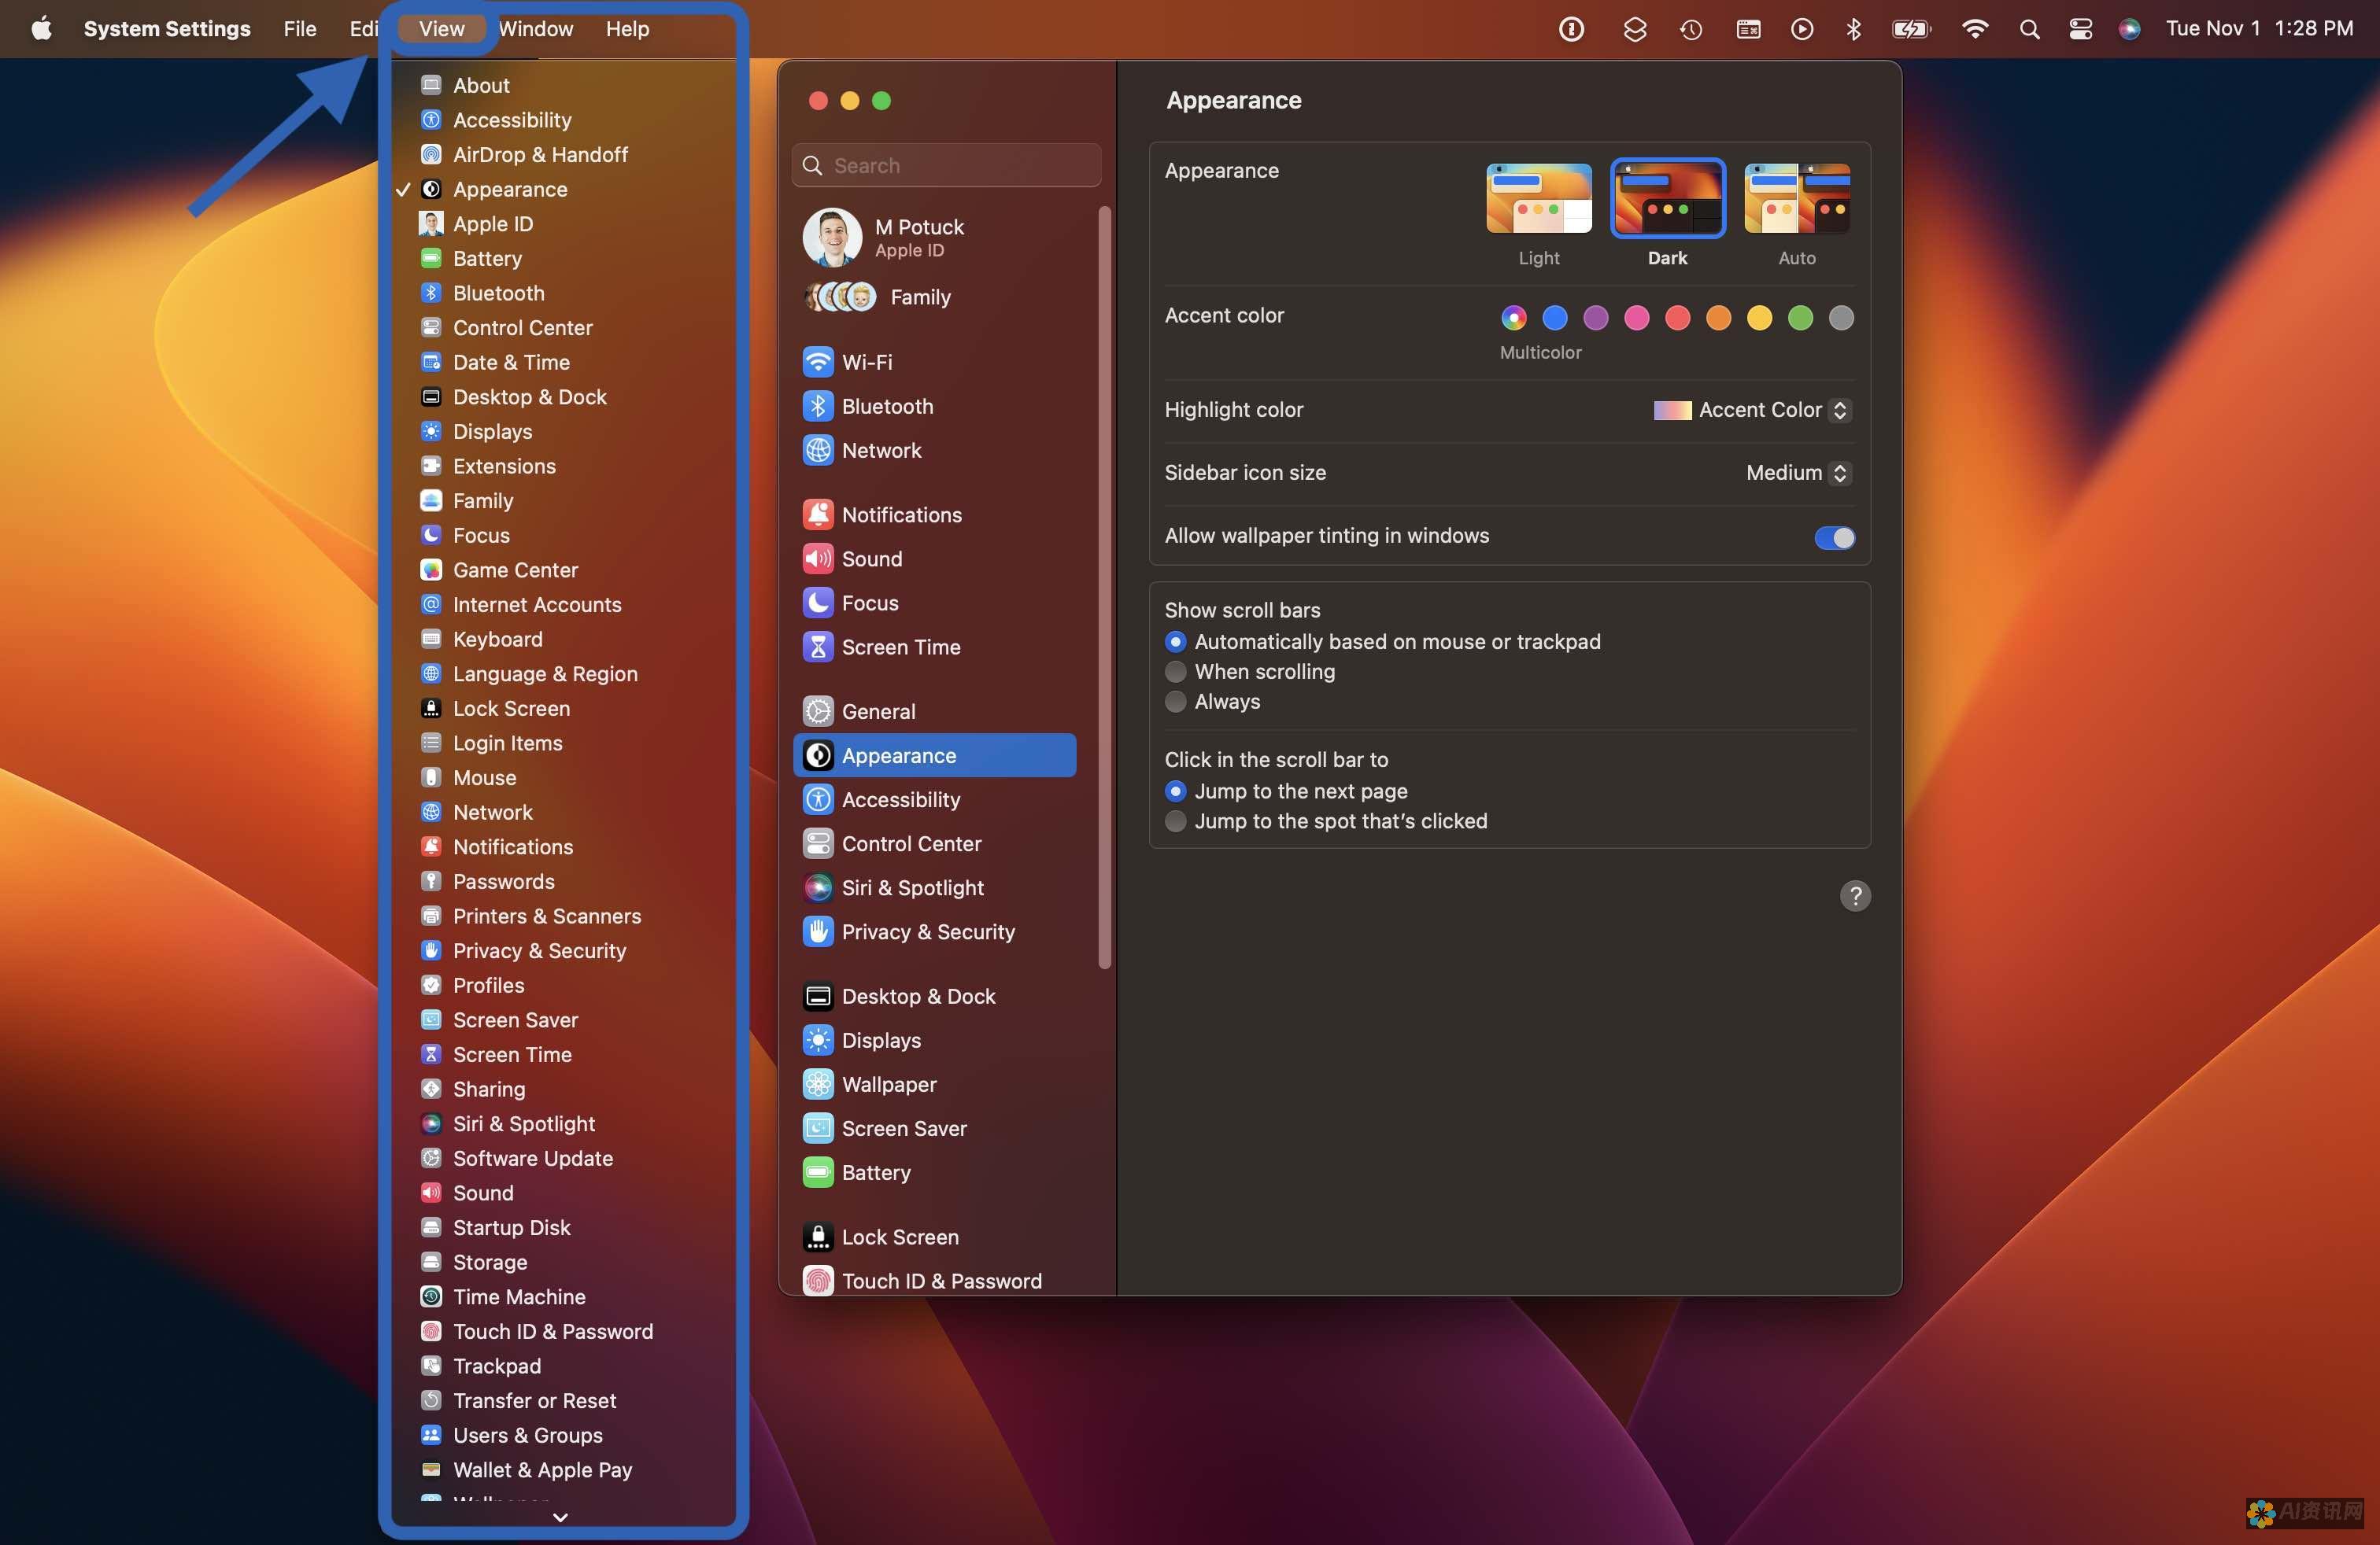The image size is (2380, 1545).
Task: Select Always show scroll bars radio button
Action: click(x=1176, y=701)
